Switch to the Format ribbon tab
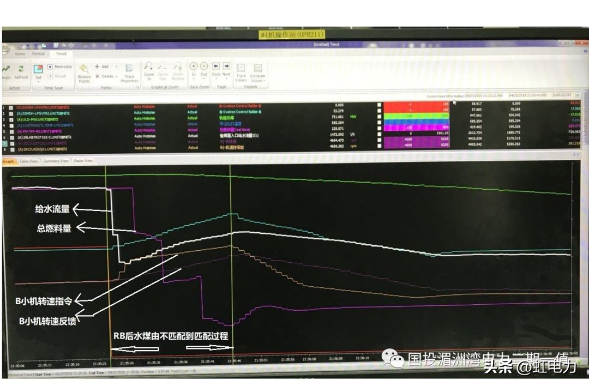Viewport: 589px width, 386px height. tap(38, 54)
